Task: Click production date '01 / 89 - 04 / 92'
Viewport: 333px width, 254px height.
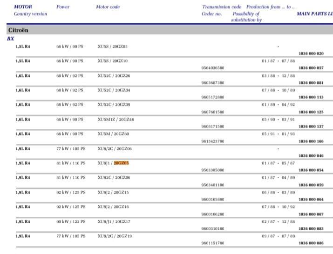Action: point(279,105)
